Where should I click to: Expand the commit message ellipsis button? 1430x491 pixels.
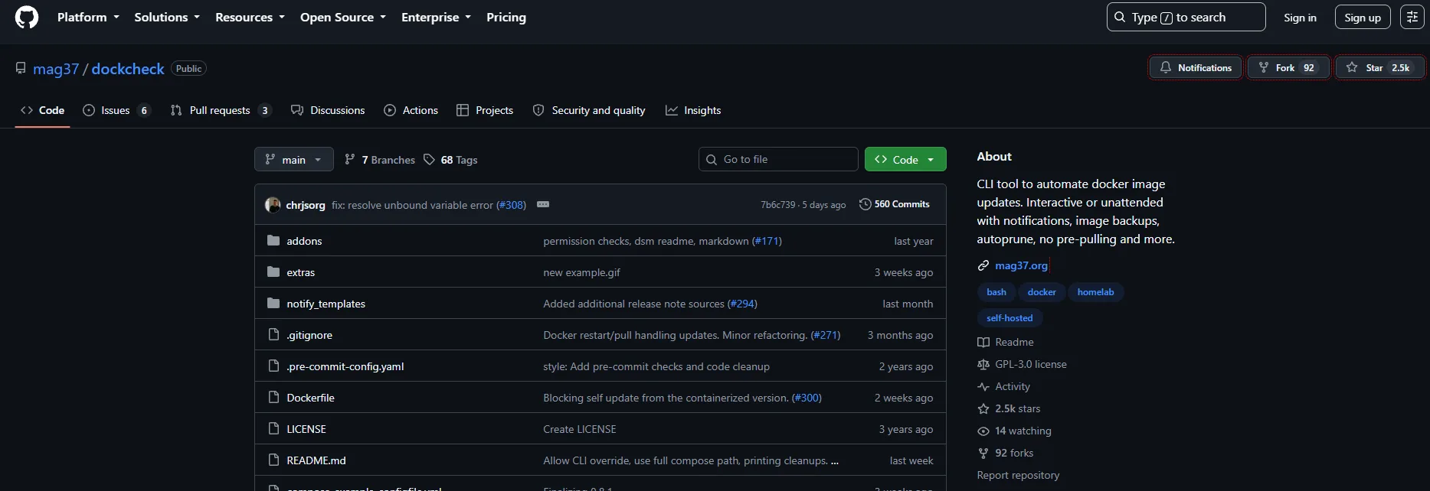[543, 204]
